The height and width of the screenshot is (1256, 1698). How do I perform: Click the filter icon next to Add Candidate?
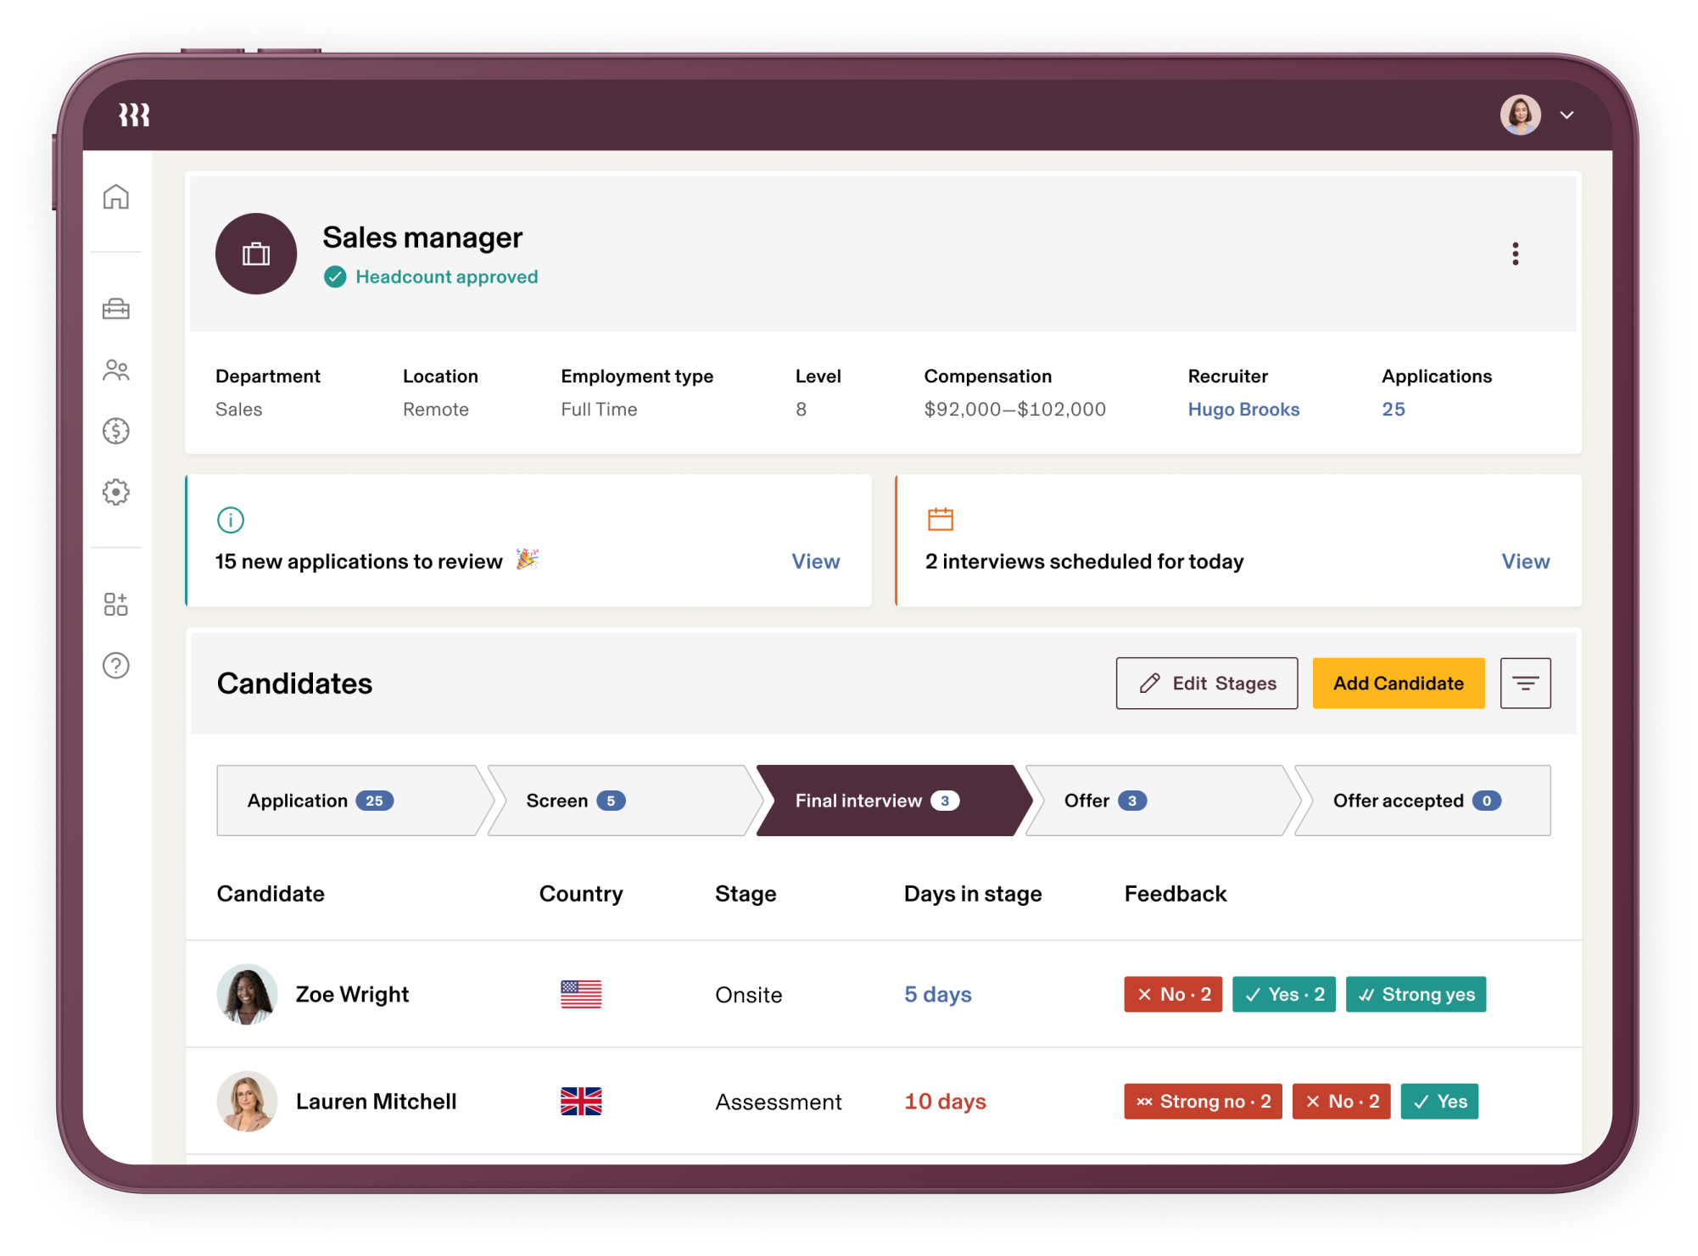pyautogui.click(x=1527, y=682)
